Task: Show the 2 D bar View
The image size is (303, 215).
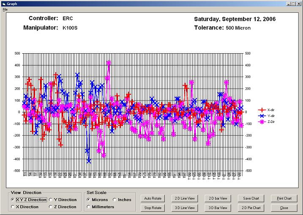Action: coord(218,199)
